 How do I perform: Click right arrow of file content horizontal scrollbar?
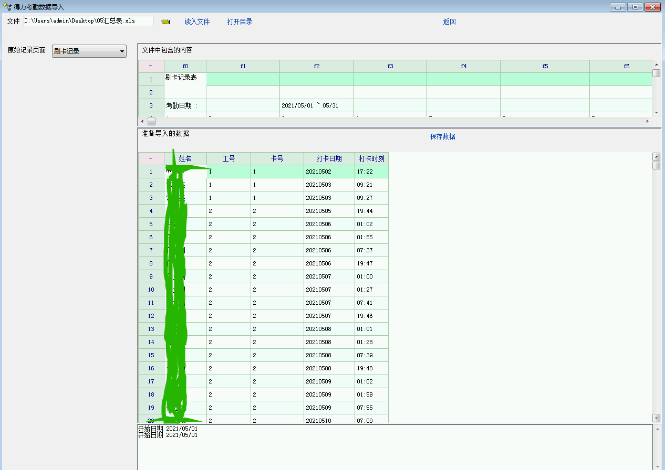pos(647,121)
